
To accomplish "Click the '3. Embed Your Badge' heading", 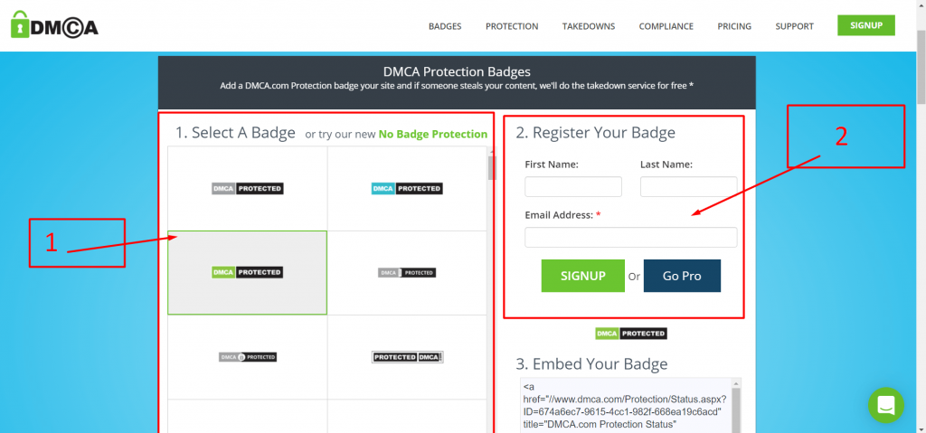I will (591, 363).
